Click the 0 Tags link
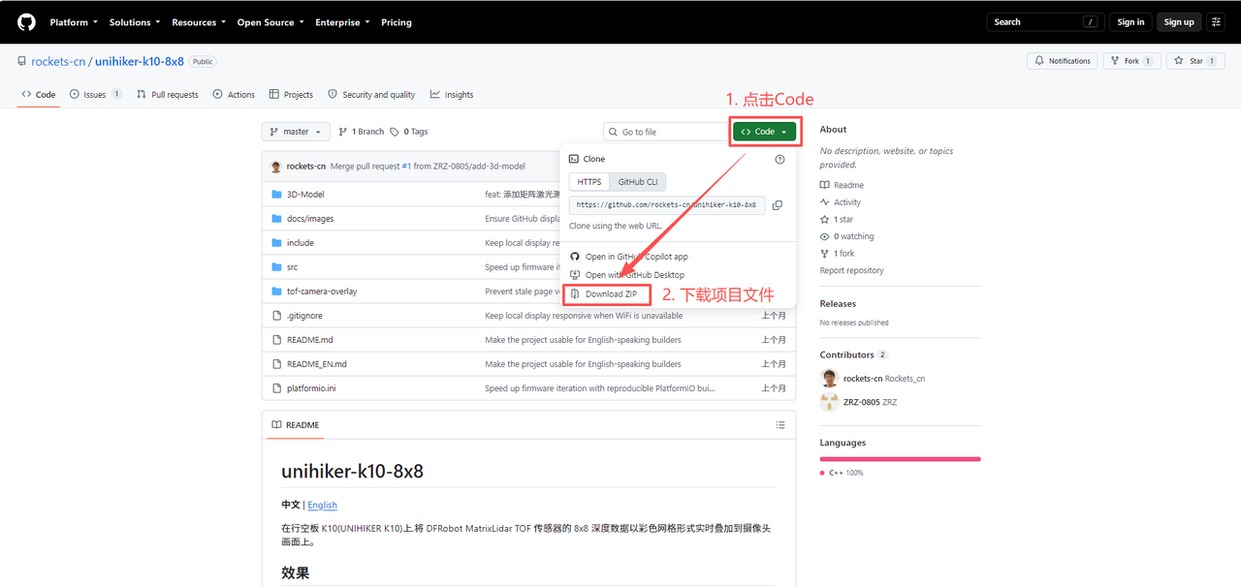Image resolution: width=1241 pixels, height=586 pixels. (x=409, y=132)
